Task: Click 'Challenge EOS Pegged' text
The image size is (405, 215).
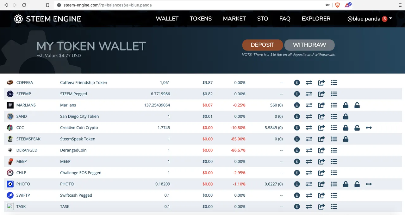Action: click(81, 173)
